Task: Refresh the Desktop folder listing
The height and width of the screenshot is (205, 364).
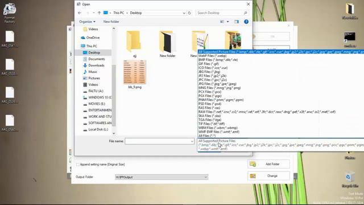Action: click(x=189, y=13)
